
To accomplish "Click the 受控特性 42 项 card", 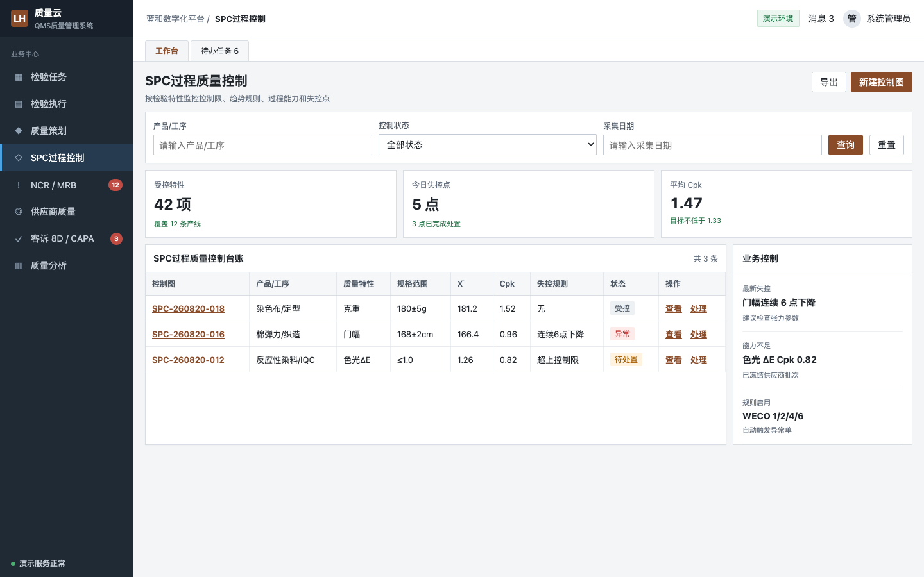I will pyautogui.click(x=271, y=204).
